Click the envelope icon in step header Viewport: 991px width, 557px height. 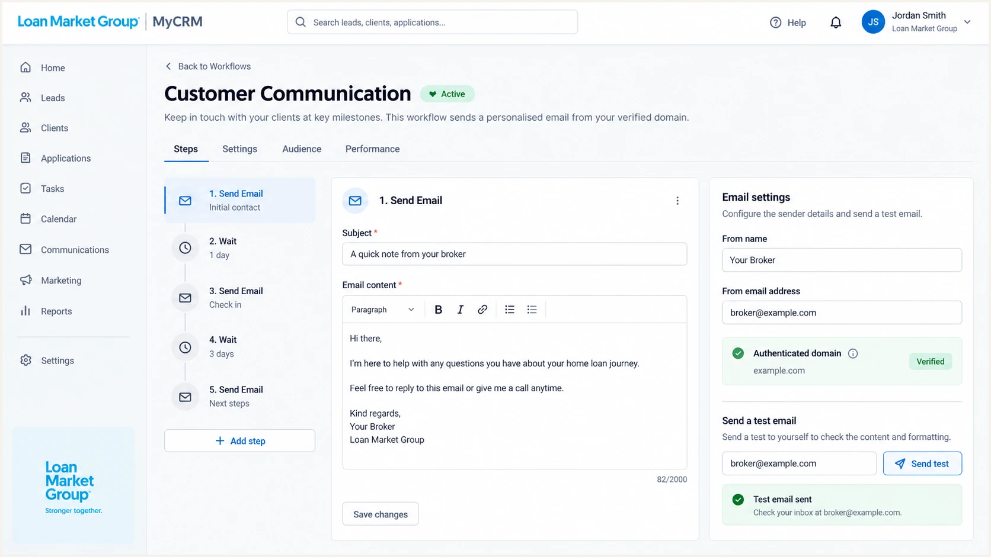pyautogui.click(x=355, y=201)
